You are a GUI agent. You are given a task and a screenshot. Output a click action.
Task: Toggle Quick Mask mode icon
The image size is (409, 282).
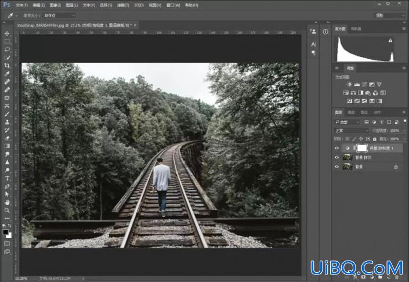(7, 244)
